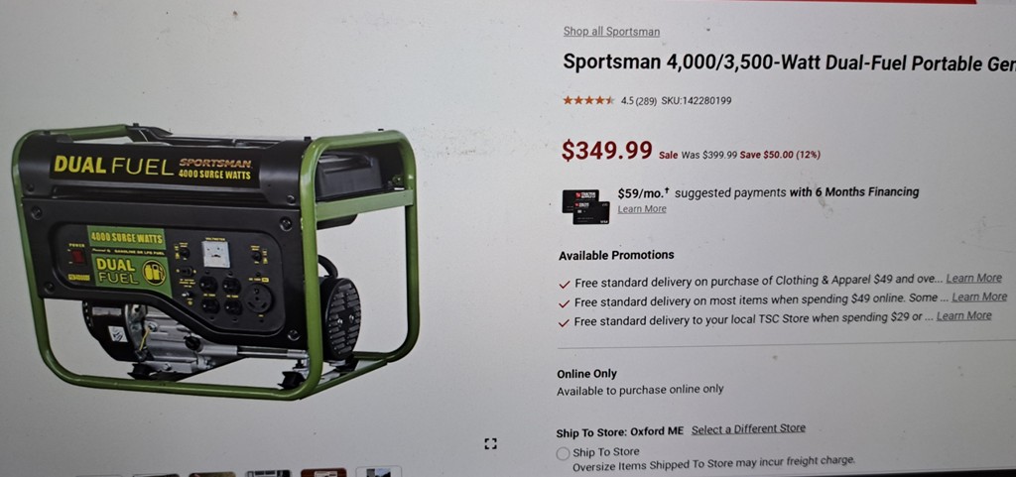Choose Select a Different Store link
1016x477 pixels.
click(x=748, y=428)
